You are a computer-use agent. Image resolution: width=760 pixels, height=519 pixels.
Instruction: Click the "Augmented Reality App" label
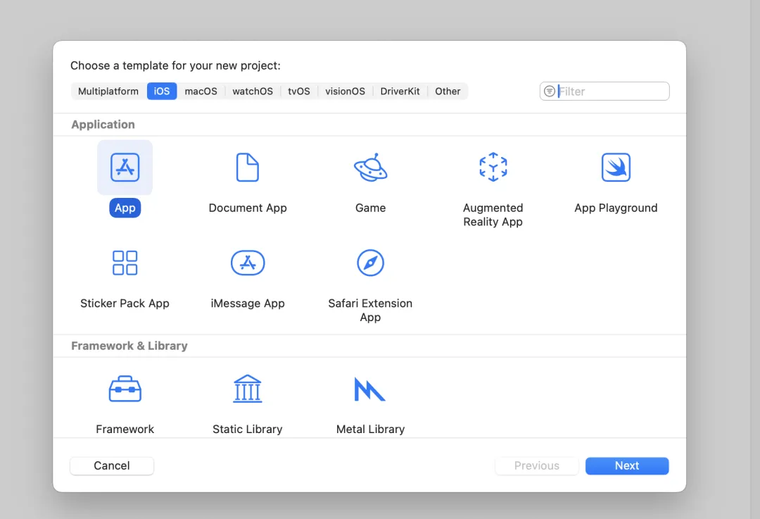[493, 215]
